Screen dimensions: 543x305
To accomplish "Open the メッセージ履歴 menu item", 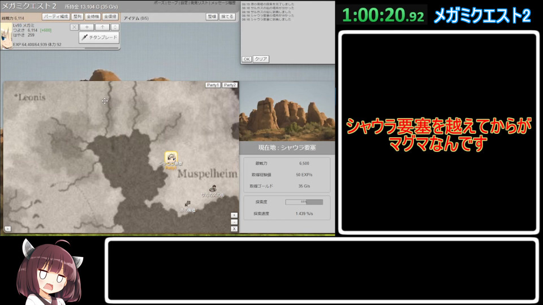I will pos(223,3).
